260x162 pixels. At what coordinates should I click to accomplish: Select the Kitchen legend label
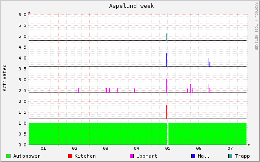coord(85,156)
